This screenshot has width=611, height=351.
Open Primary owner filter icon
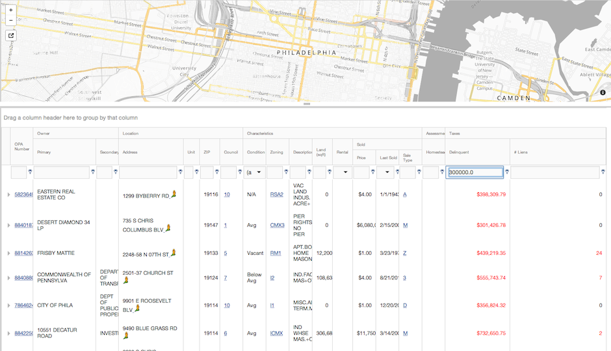[93, 172]
